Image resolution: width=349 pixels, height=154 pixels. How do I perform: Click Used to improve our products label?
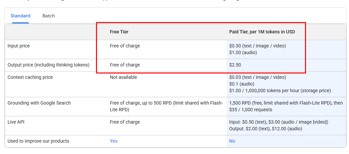pyautogui.click(x=38, y=141)
